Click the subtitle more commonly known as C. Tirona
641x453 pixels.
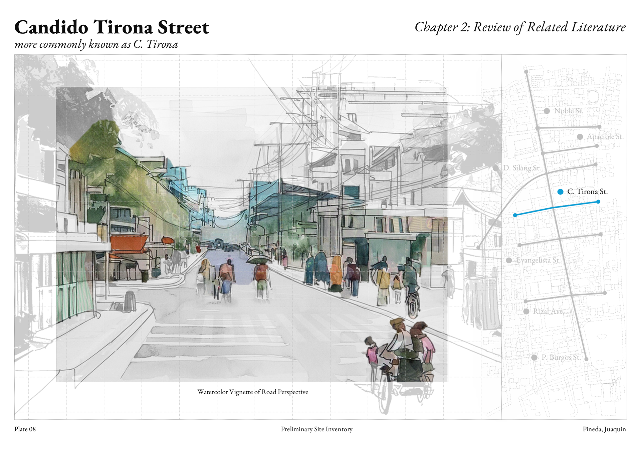pyautogui.click(x=96, y=44)
